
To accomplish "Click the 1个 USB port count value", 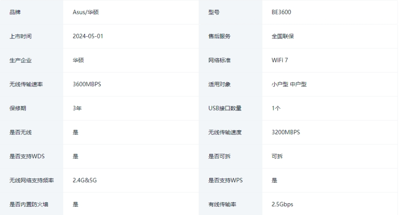I will click(276, 108).
